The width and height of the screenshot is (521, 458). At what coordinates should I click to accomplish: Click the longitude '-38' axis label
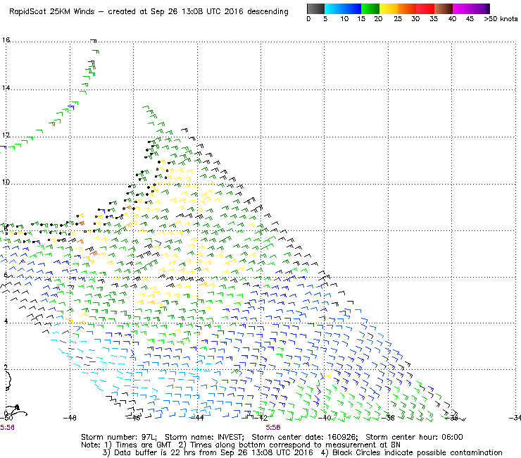(x=388, y=418)
